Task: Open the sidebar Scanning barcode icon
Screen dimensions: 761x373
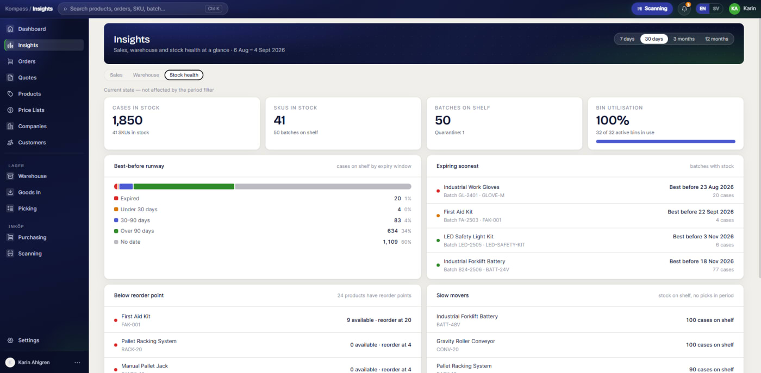Action: [x=10, y=254]
